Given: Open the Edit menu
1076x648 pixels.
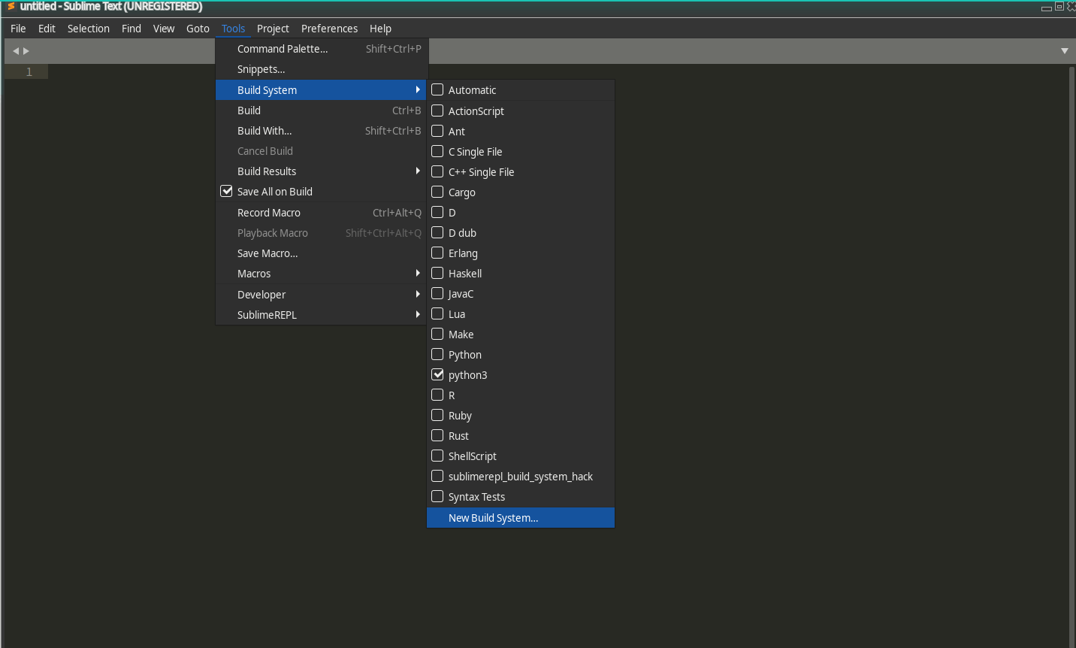Looking at the screenshot, I should pyautogui.click(x=47, y=29).
